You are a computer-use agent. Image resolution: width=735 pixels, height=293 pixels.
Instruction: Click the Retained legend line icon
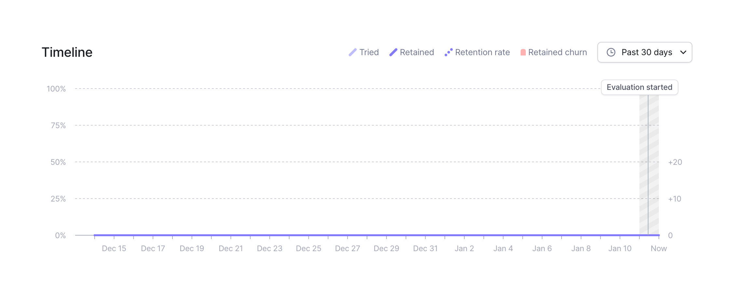[x=393, y=52]
